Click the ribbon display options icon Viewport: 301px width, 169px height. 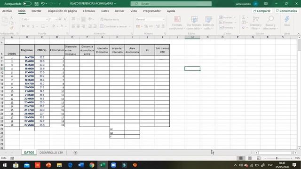click(266, 4)
